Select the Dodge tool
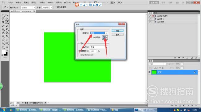Image resolution: width=201 pixels, height=112 pixels. [x=7, y=36]
